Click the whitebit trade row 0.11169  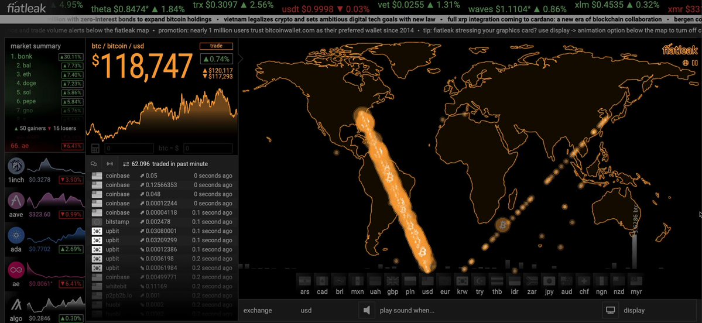[162, 286]
